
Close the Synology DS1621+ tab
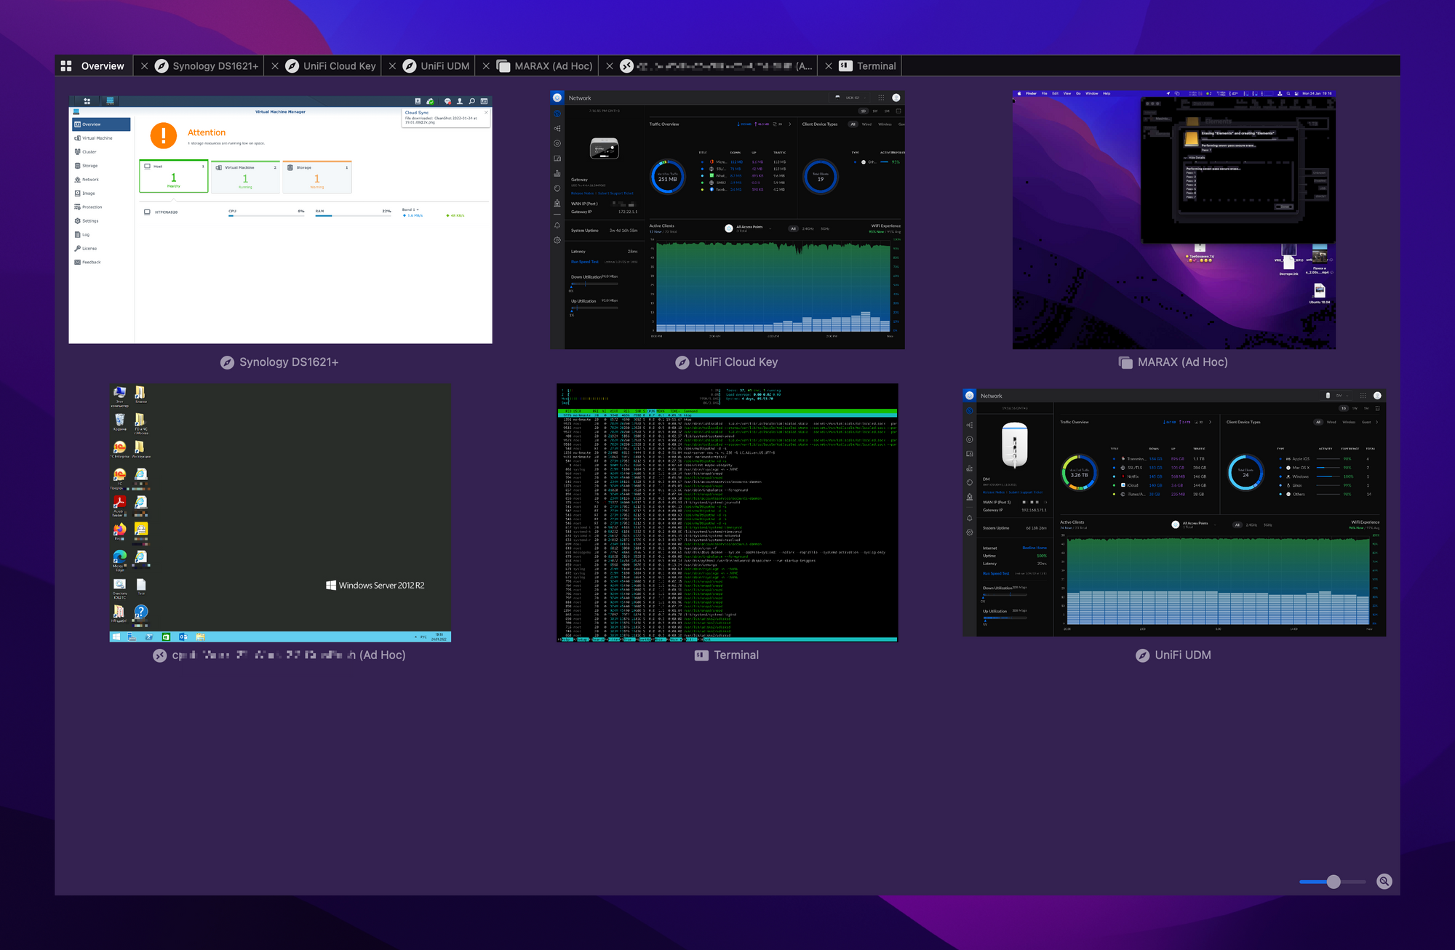pos(144,66)
